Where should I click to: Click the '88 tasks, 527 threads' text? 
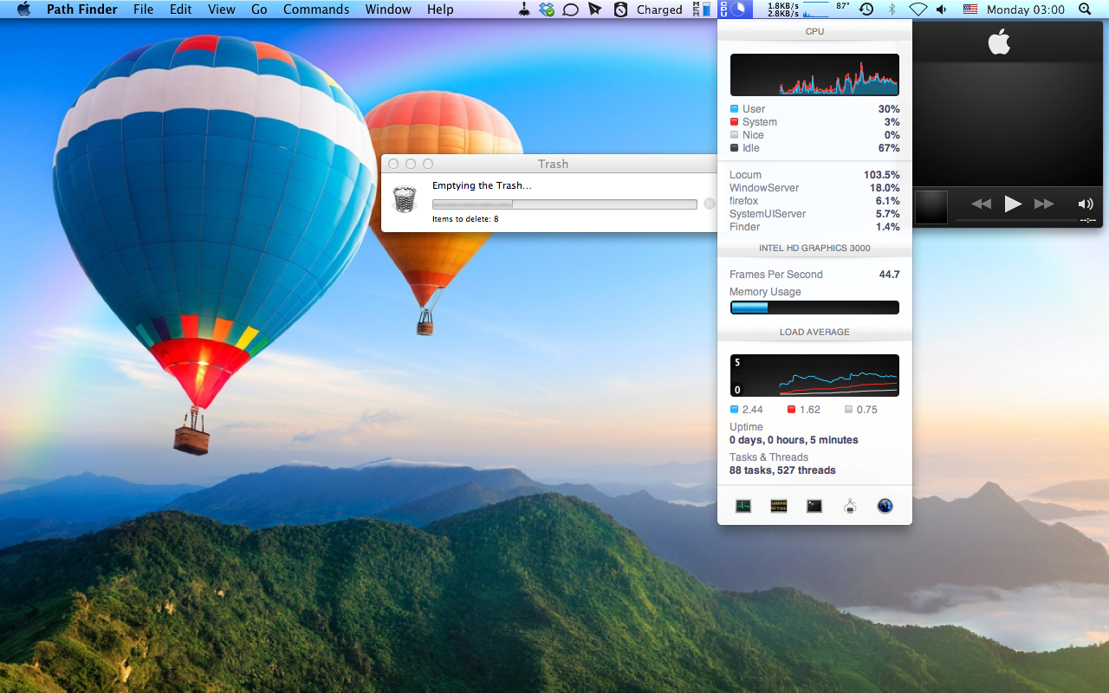[x=782, y=470]
